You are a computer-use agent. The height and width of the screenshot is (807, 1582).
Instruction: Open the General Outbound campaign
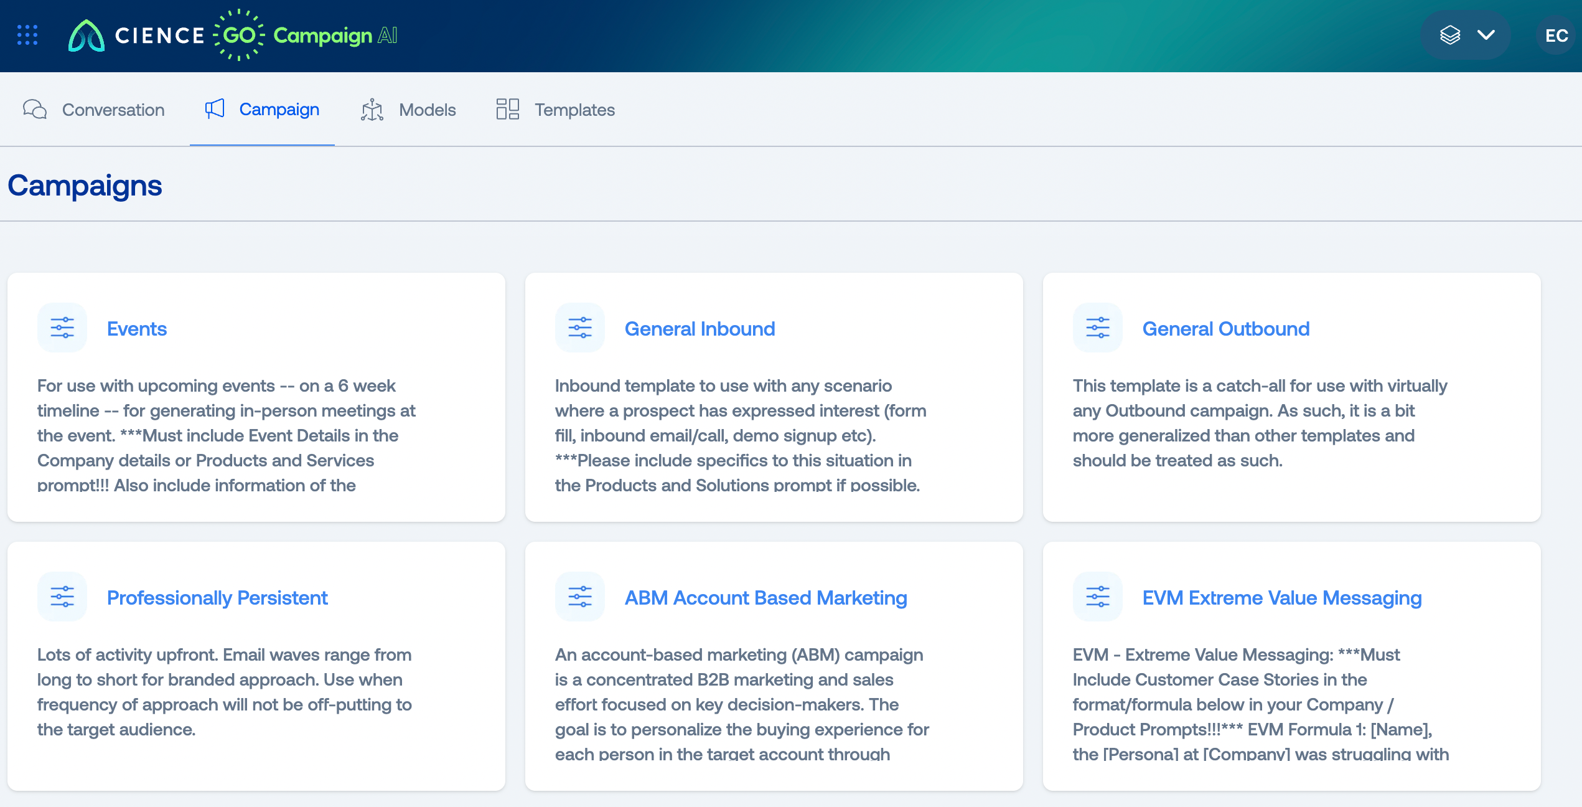1227,328
